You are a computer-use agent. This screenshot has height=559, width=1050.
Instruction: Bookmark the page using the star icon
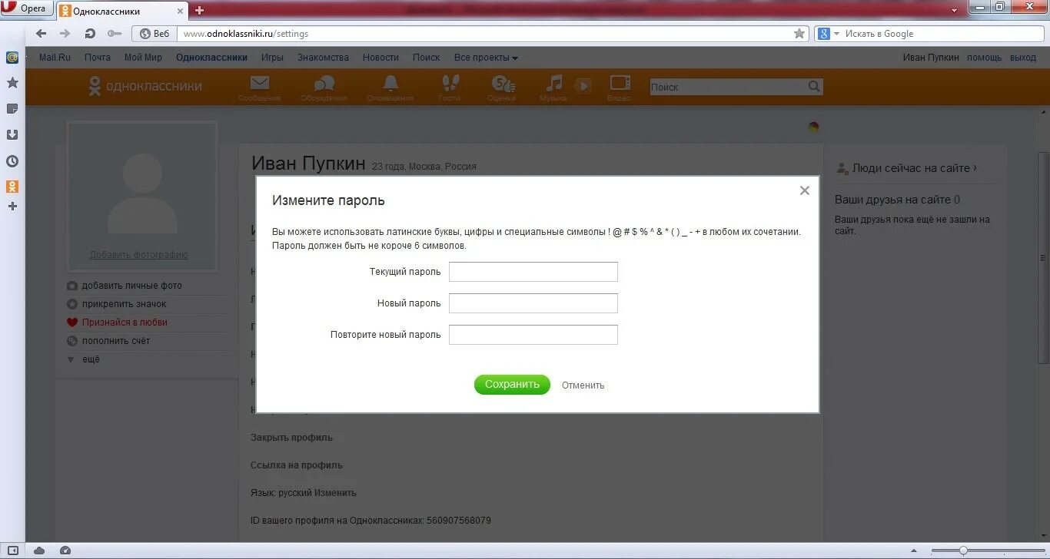pyautogui.click(x=799, y=34)
